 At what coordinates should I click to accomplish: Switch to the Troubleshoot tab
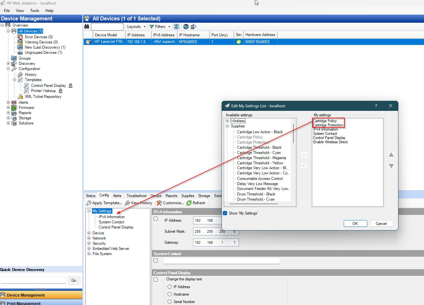pyautogui.click(x=137, y=196)
